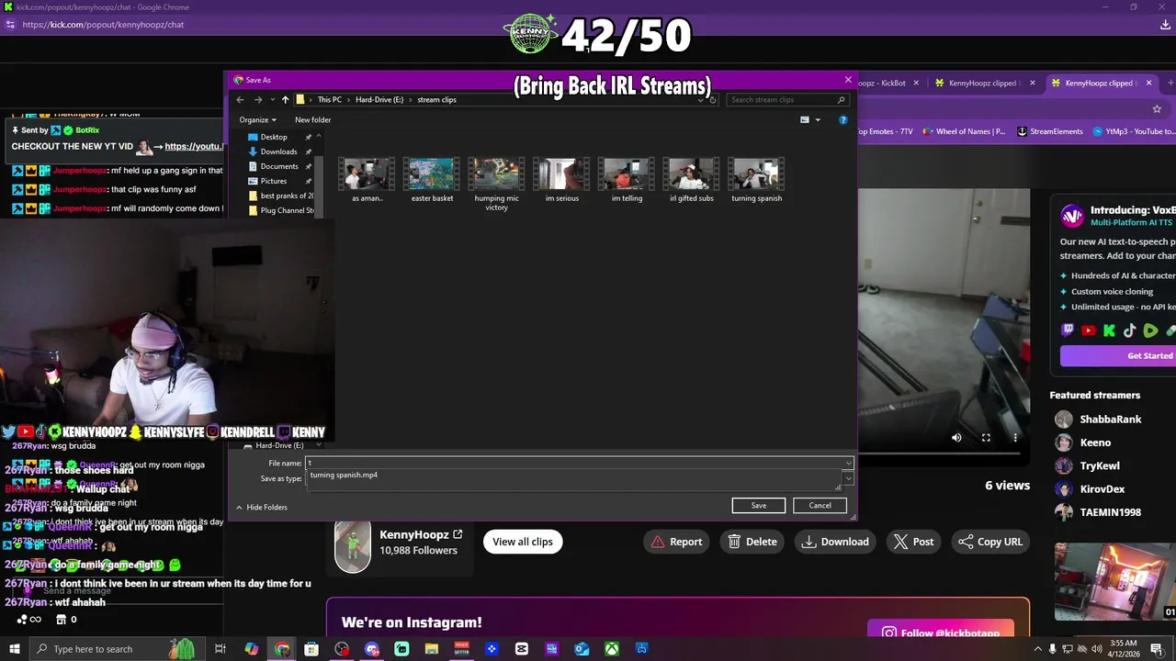1176x661 pixels.
Task: Click 'This PC' in address breadcrumb
Action: (x=329, y=99)
